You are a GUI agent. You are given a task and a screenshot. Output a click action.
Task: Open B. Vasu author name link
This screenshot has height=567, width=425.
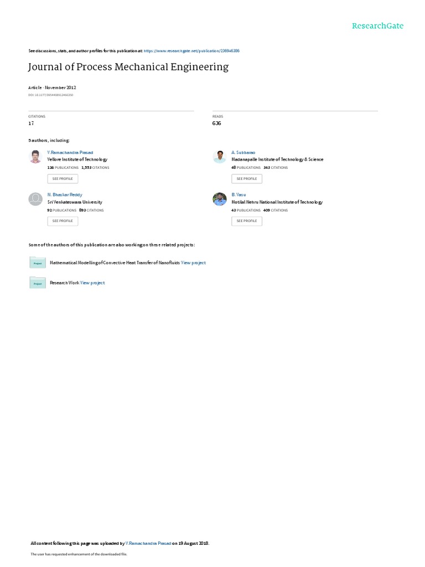(x=239, y=194)
